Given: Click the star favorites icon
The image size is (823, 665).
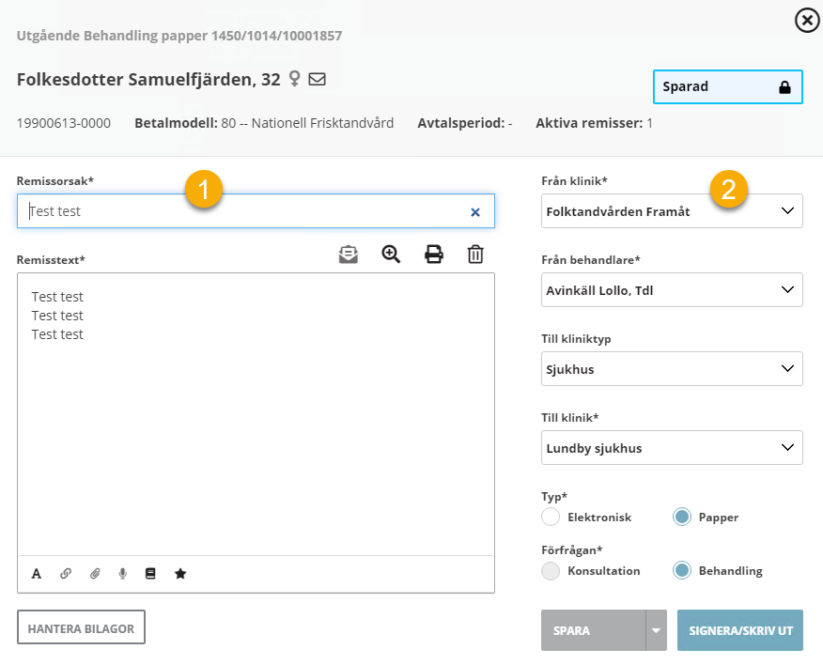Looking at the screenshot, I should 180,574.
